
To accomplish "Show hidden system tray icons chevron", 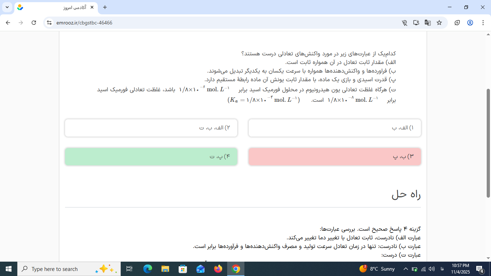I will coord(406,269).
